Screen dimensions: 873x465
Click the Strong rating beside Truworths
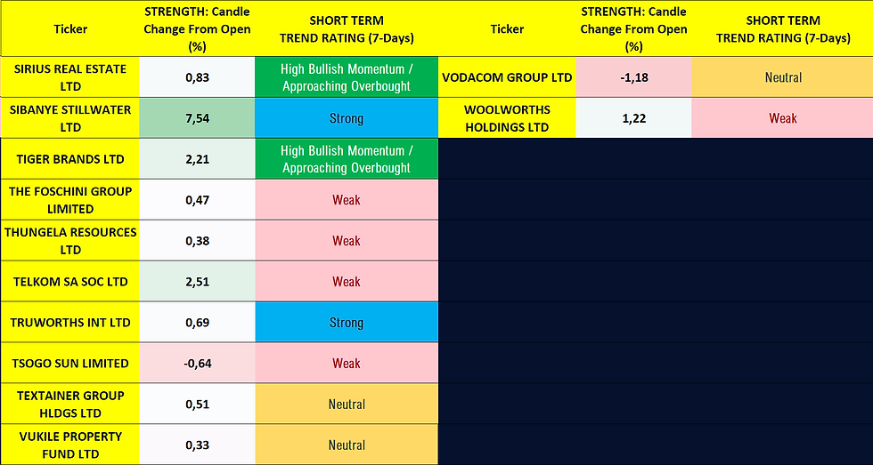point(347,323)
